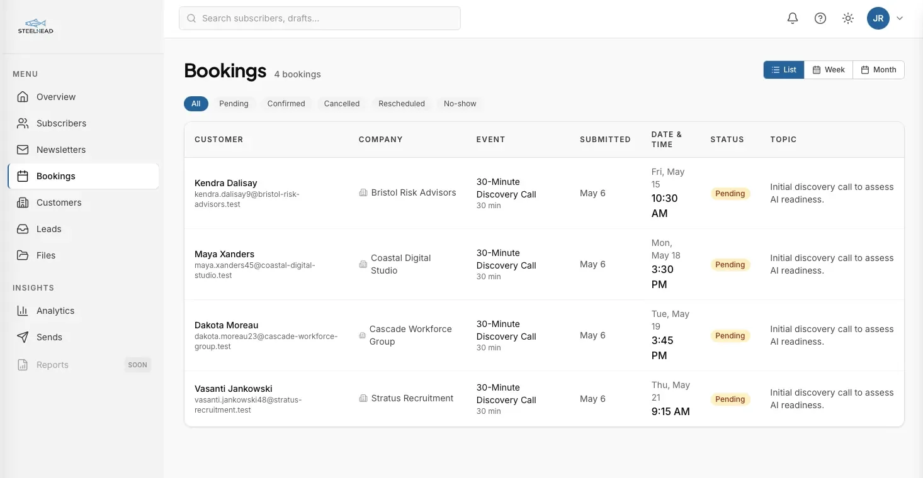Screen dimensions: 923x478
Task: Filter bookings by Cancelled
Action: (342, 104)
